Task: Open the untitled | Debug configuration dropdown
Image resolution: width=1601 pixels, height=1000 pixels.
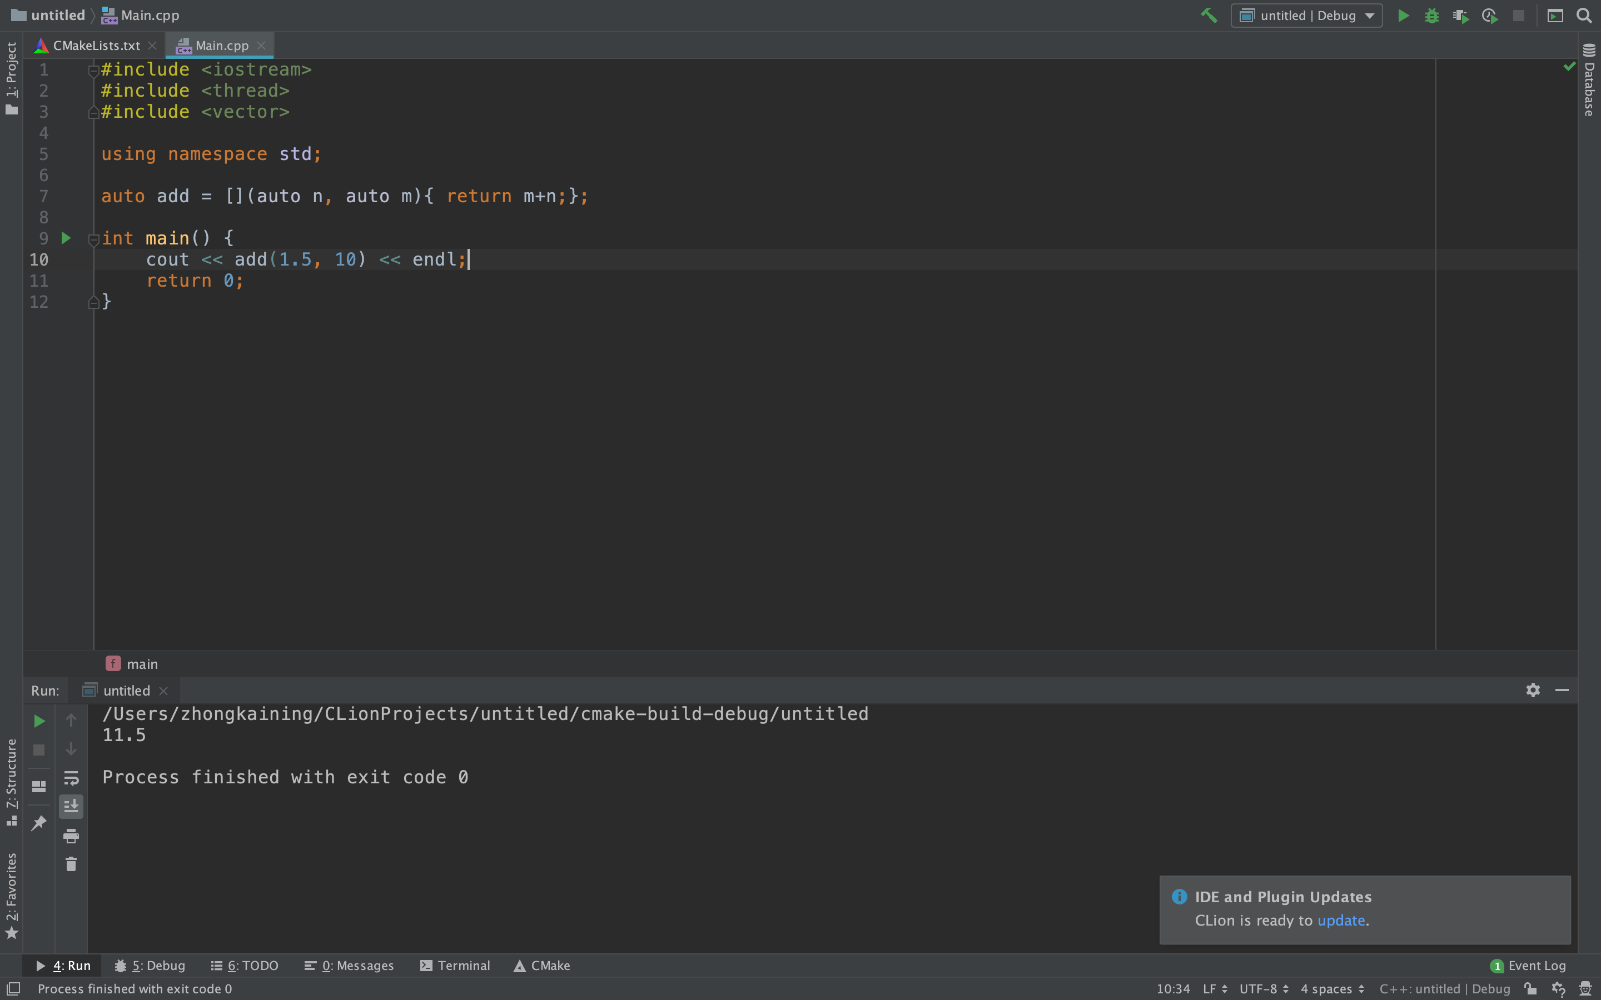Action: [x=1306, y=15]
